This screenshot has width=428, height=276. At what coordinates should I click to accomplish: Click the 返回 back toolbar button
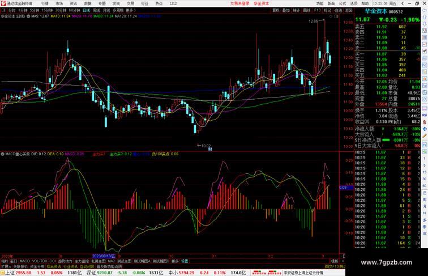point(349,10)
